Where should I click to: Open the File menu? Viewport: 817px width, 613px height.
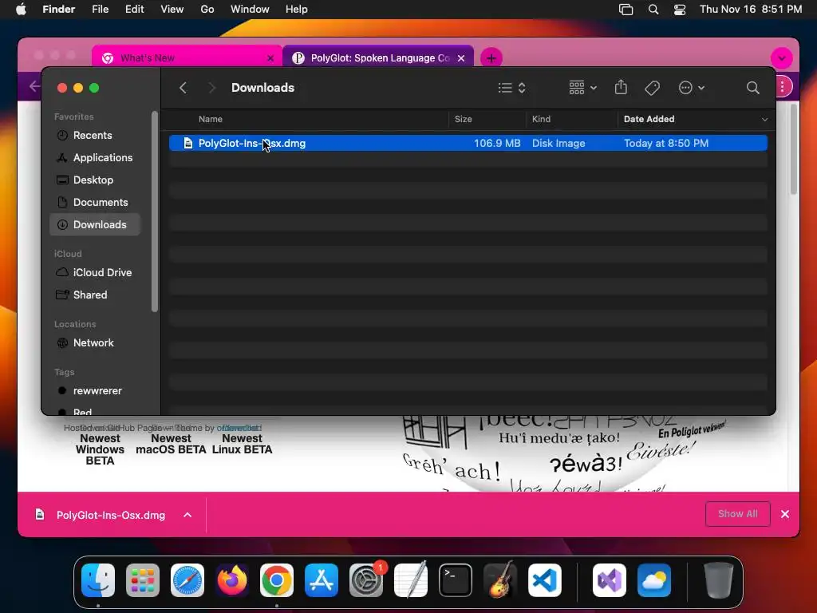[100, 10]
